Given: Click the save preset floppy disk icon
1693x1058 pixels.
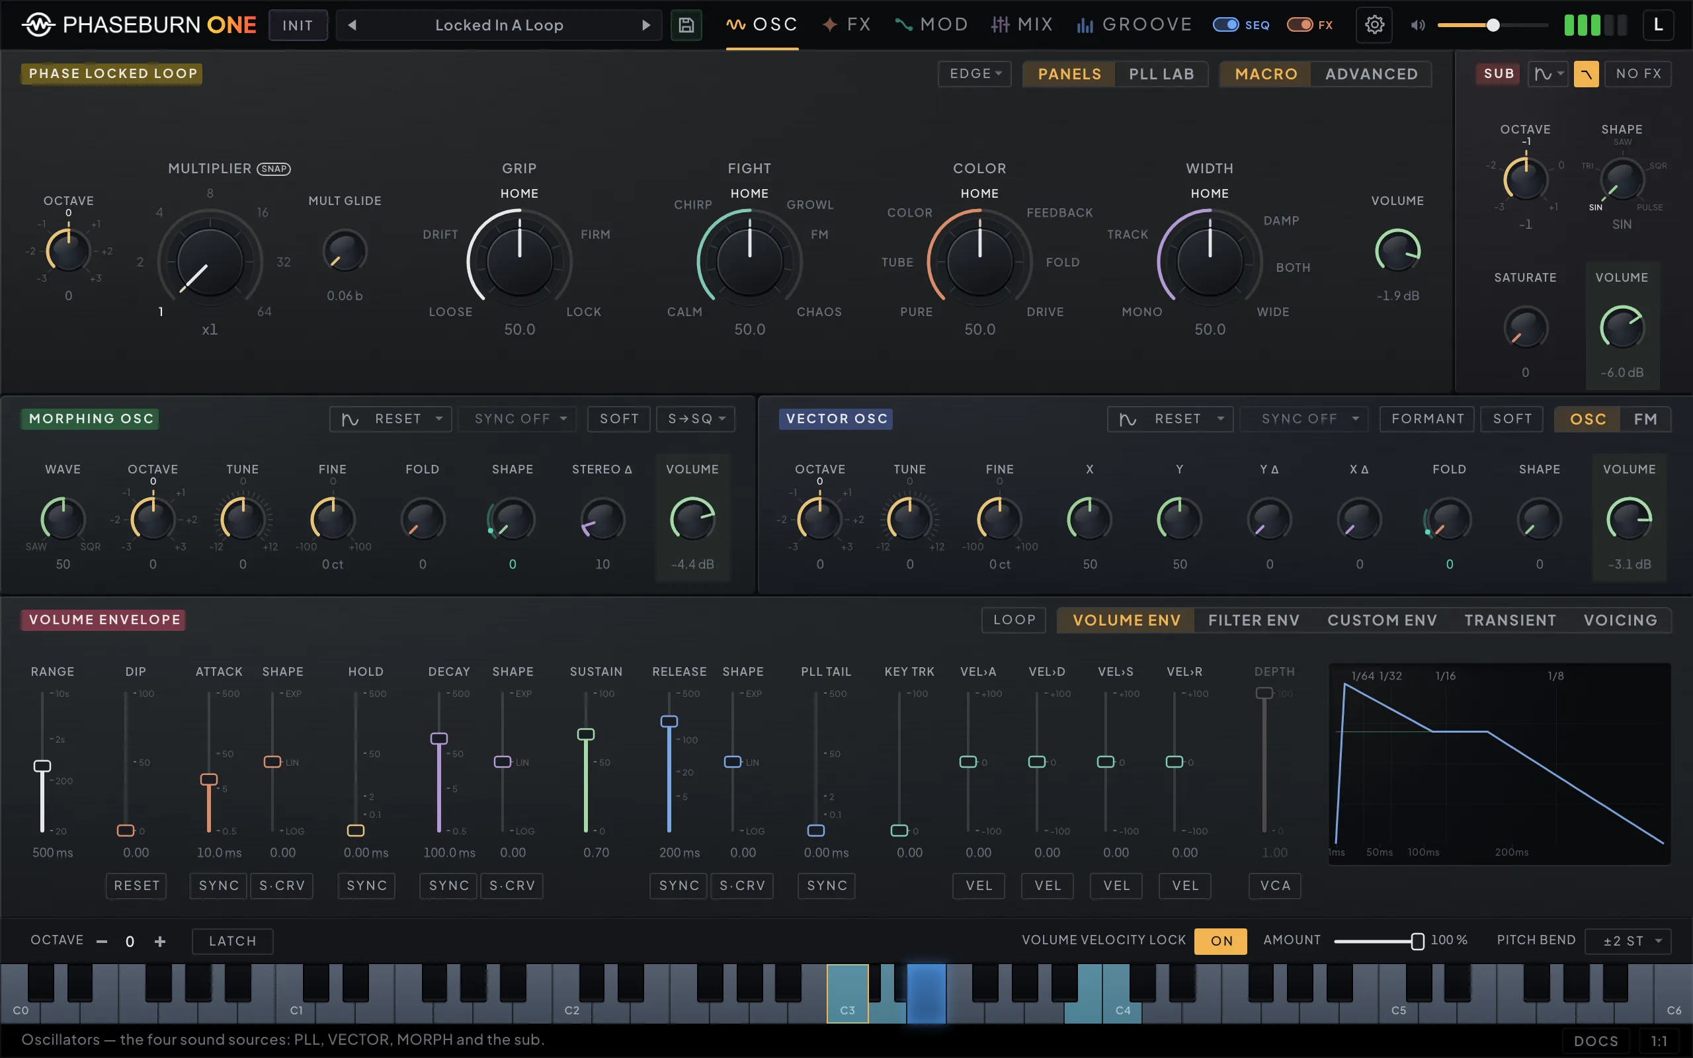Looking at the screenshot, I should (x=686, y=25).
